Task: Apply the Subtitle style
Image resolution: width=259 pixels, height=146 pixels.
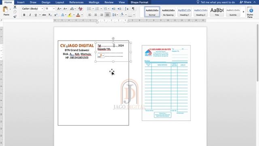Action: 233,12
